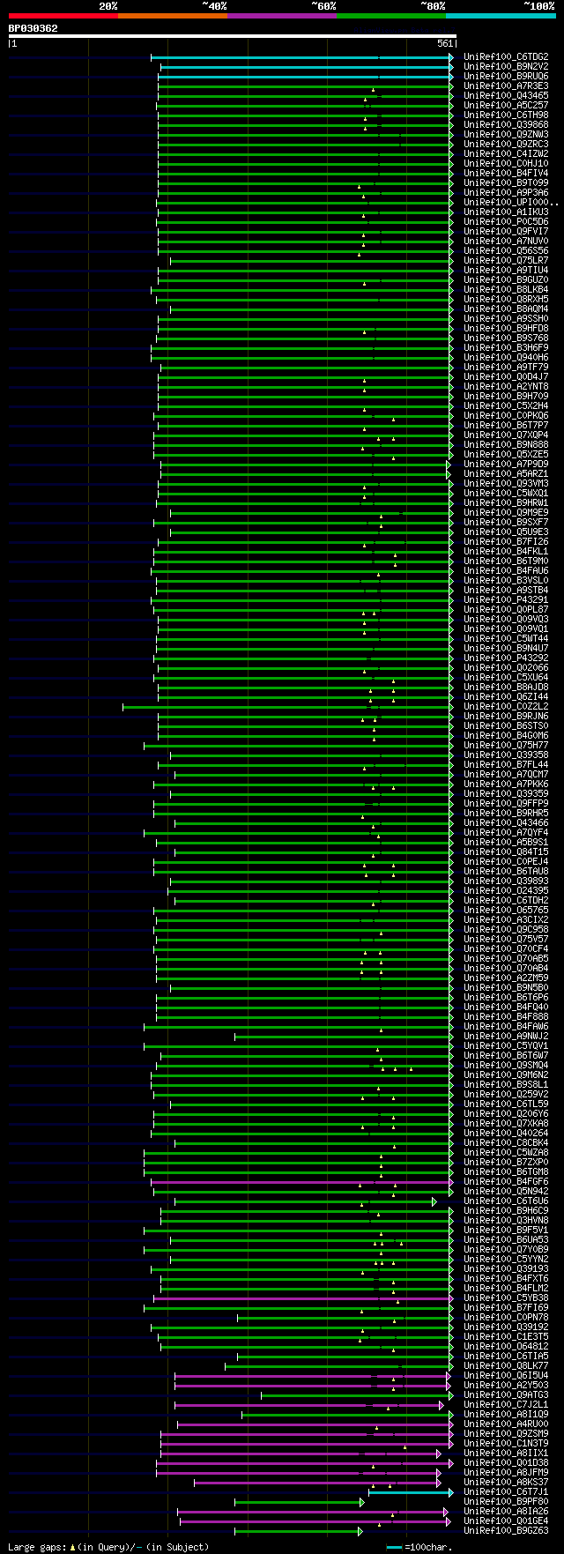Viewport: 564px width, 1554px height.
Task: Select the label UniRef100_Q7XQP4
Action: click(506, 435)
